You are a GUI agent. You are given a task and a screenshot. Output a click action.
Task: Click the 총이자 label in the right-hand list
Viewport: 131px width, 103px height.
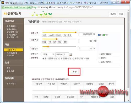point(103,58)
